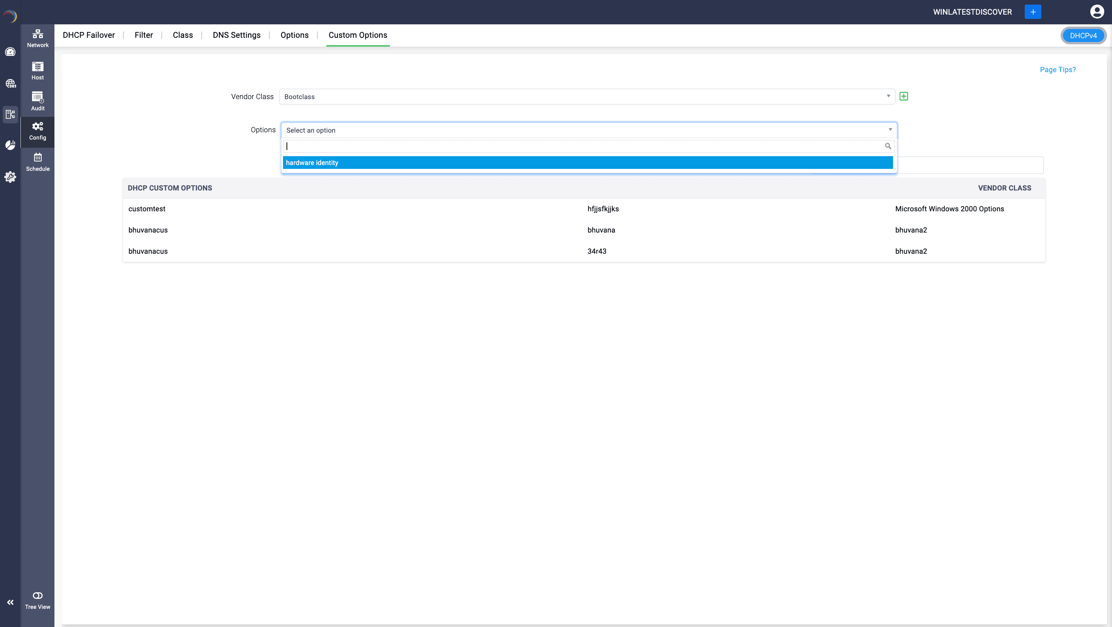Click the blue plus button in header
The height and width of the screenshot is (627, 1112).
[1032, 12]
